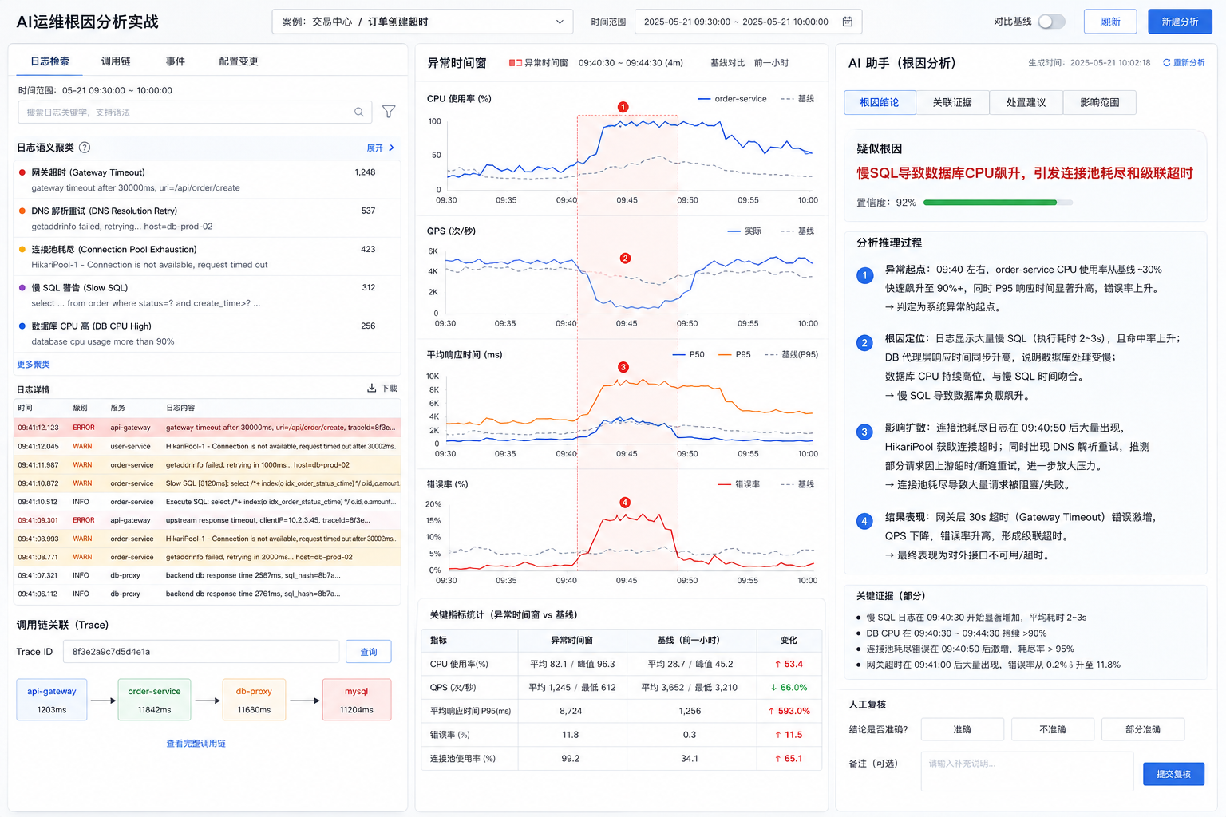Toggle 错误率 legend in error chart
The image size is (1226, 817).
click(738, 484)
